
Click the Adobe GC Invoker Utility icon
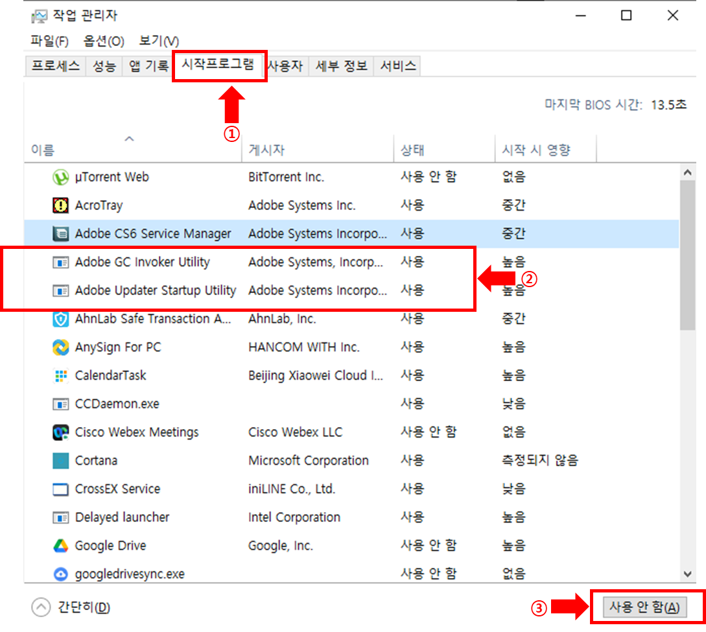[x=60, y=262]
